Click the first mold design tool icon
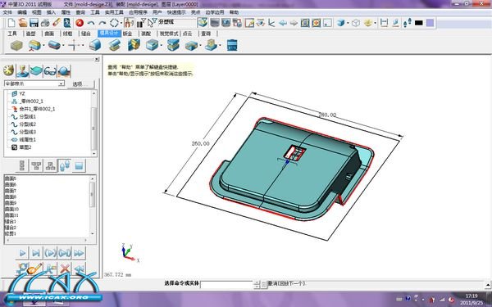This screenshot has width=492, height=307. coord(16,45)
